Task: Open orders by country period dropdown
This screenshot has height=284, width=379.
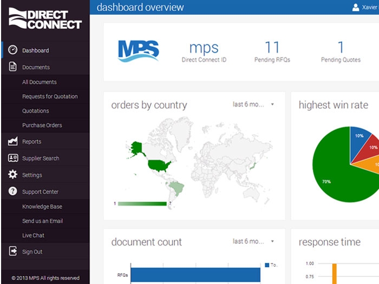Action: coord(253,104)
